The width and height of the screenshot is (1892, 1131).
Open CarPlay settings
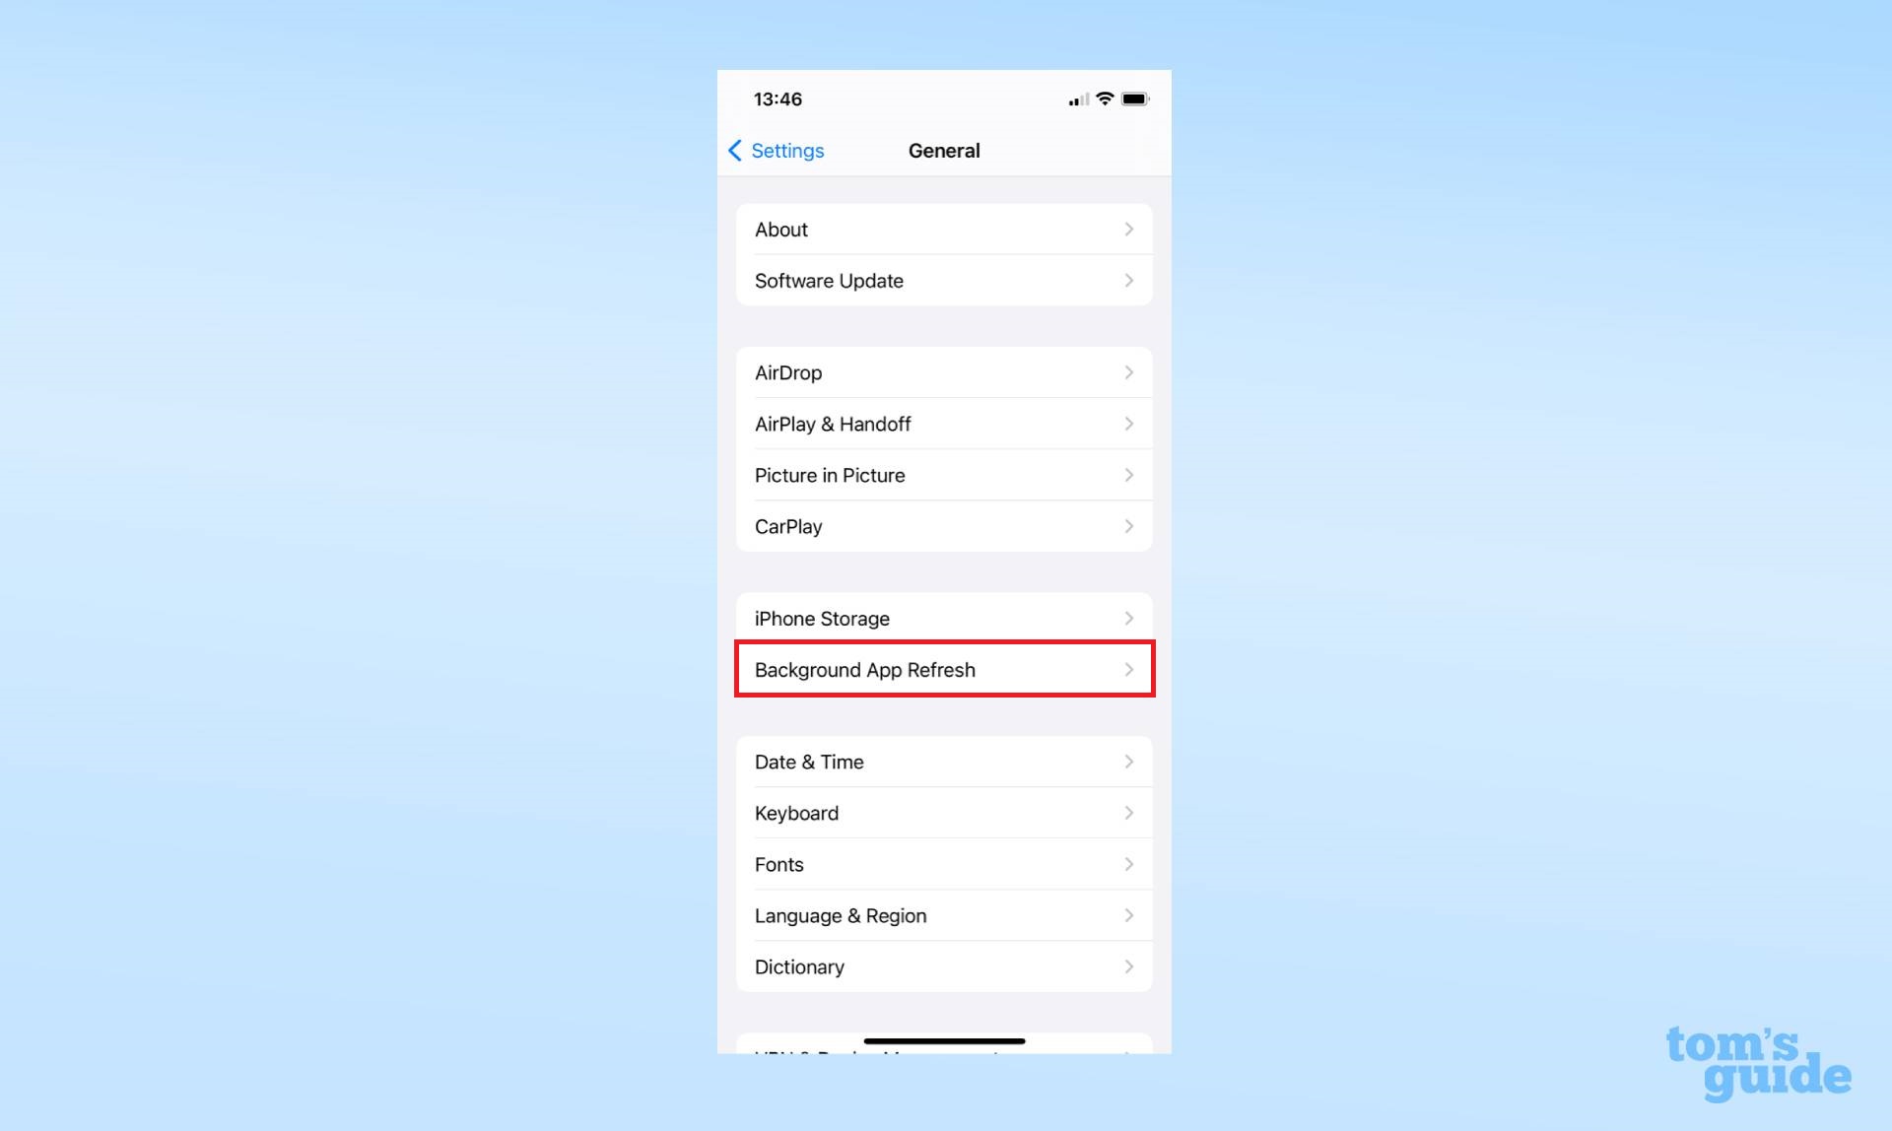943,525
